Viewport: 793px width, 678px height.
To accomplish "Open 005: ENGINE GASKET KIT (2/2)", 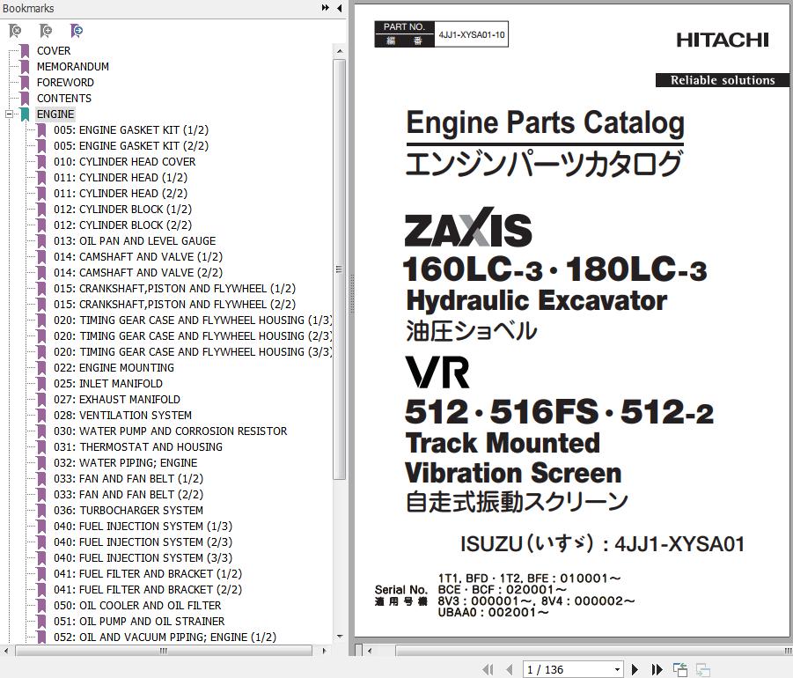I will click(x=131, y=145).
